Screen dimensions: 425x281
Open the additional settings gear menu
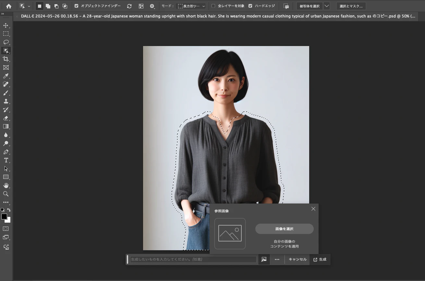pyautogui.click(x=152, y=6)
